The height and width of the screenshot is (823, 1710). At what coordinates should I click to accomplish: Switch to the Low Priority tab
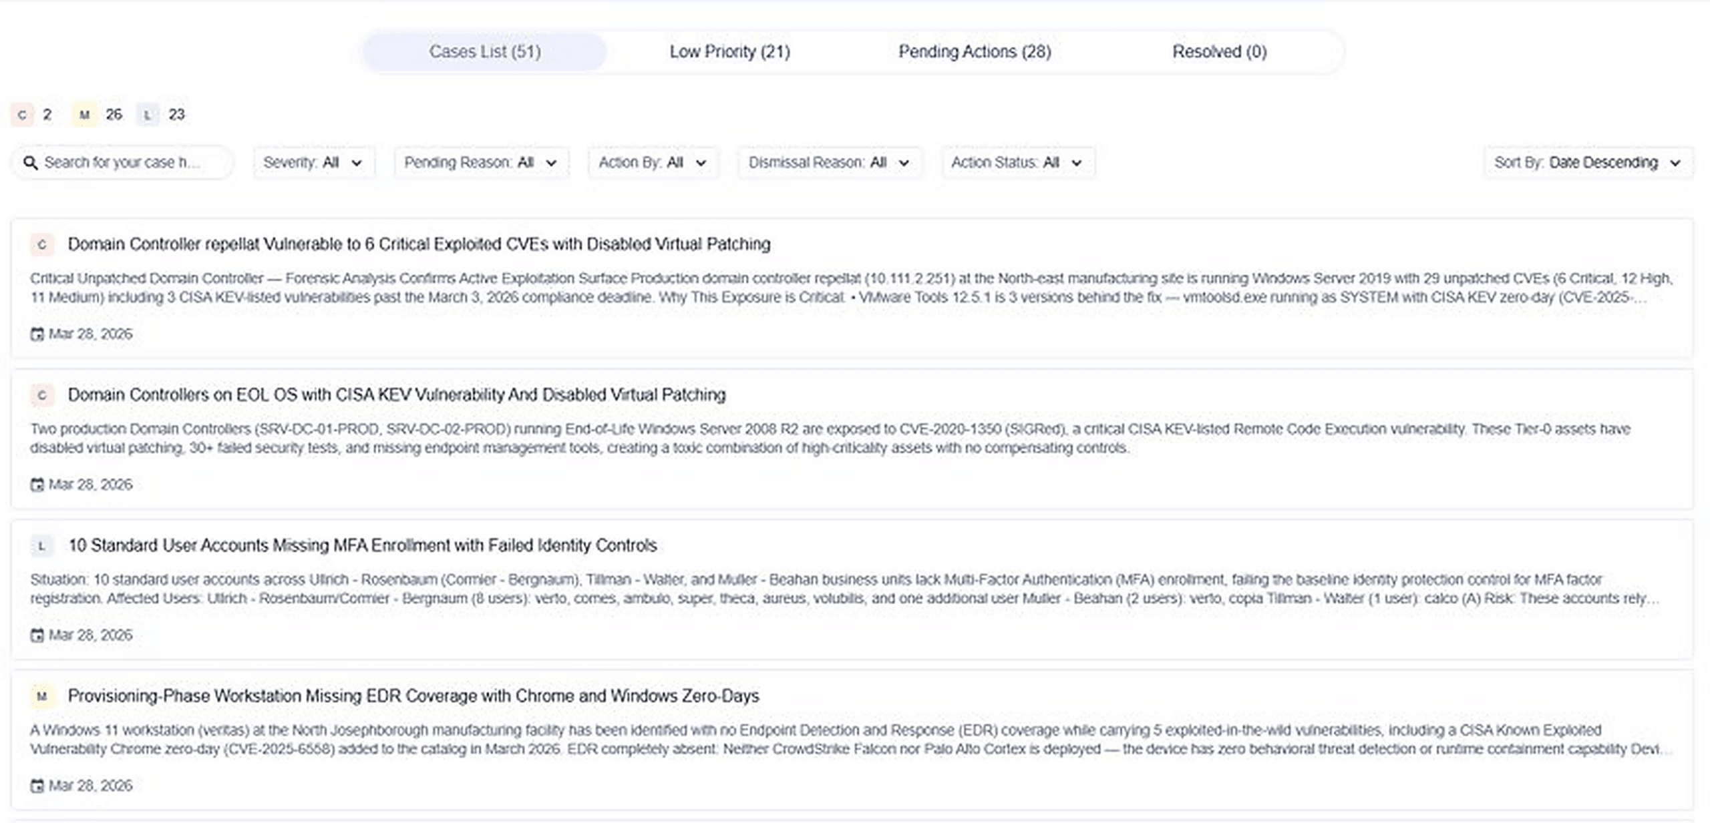coord(729,52)
